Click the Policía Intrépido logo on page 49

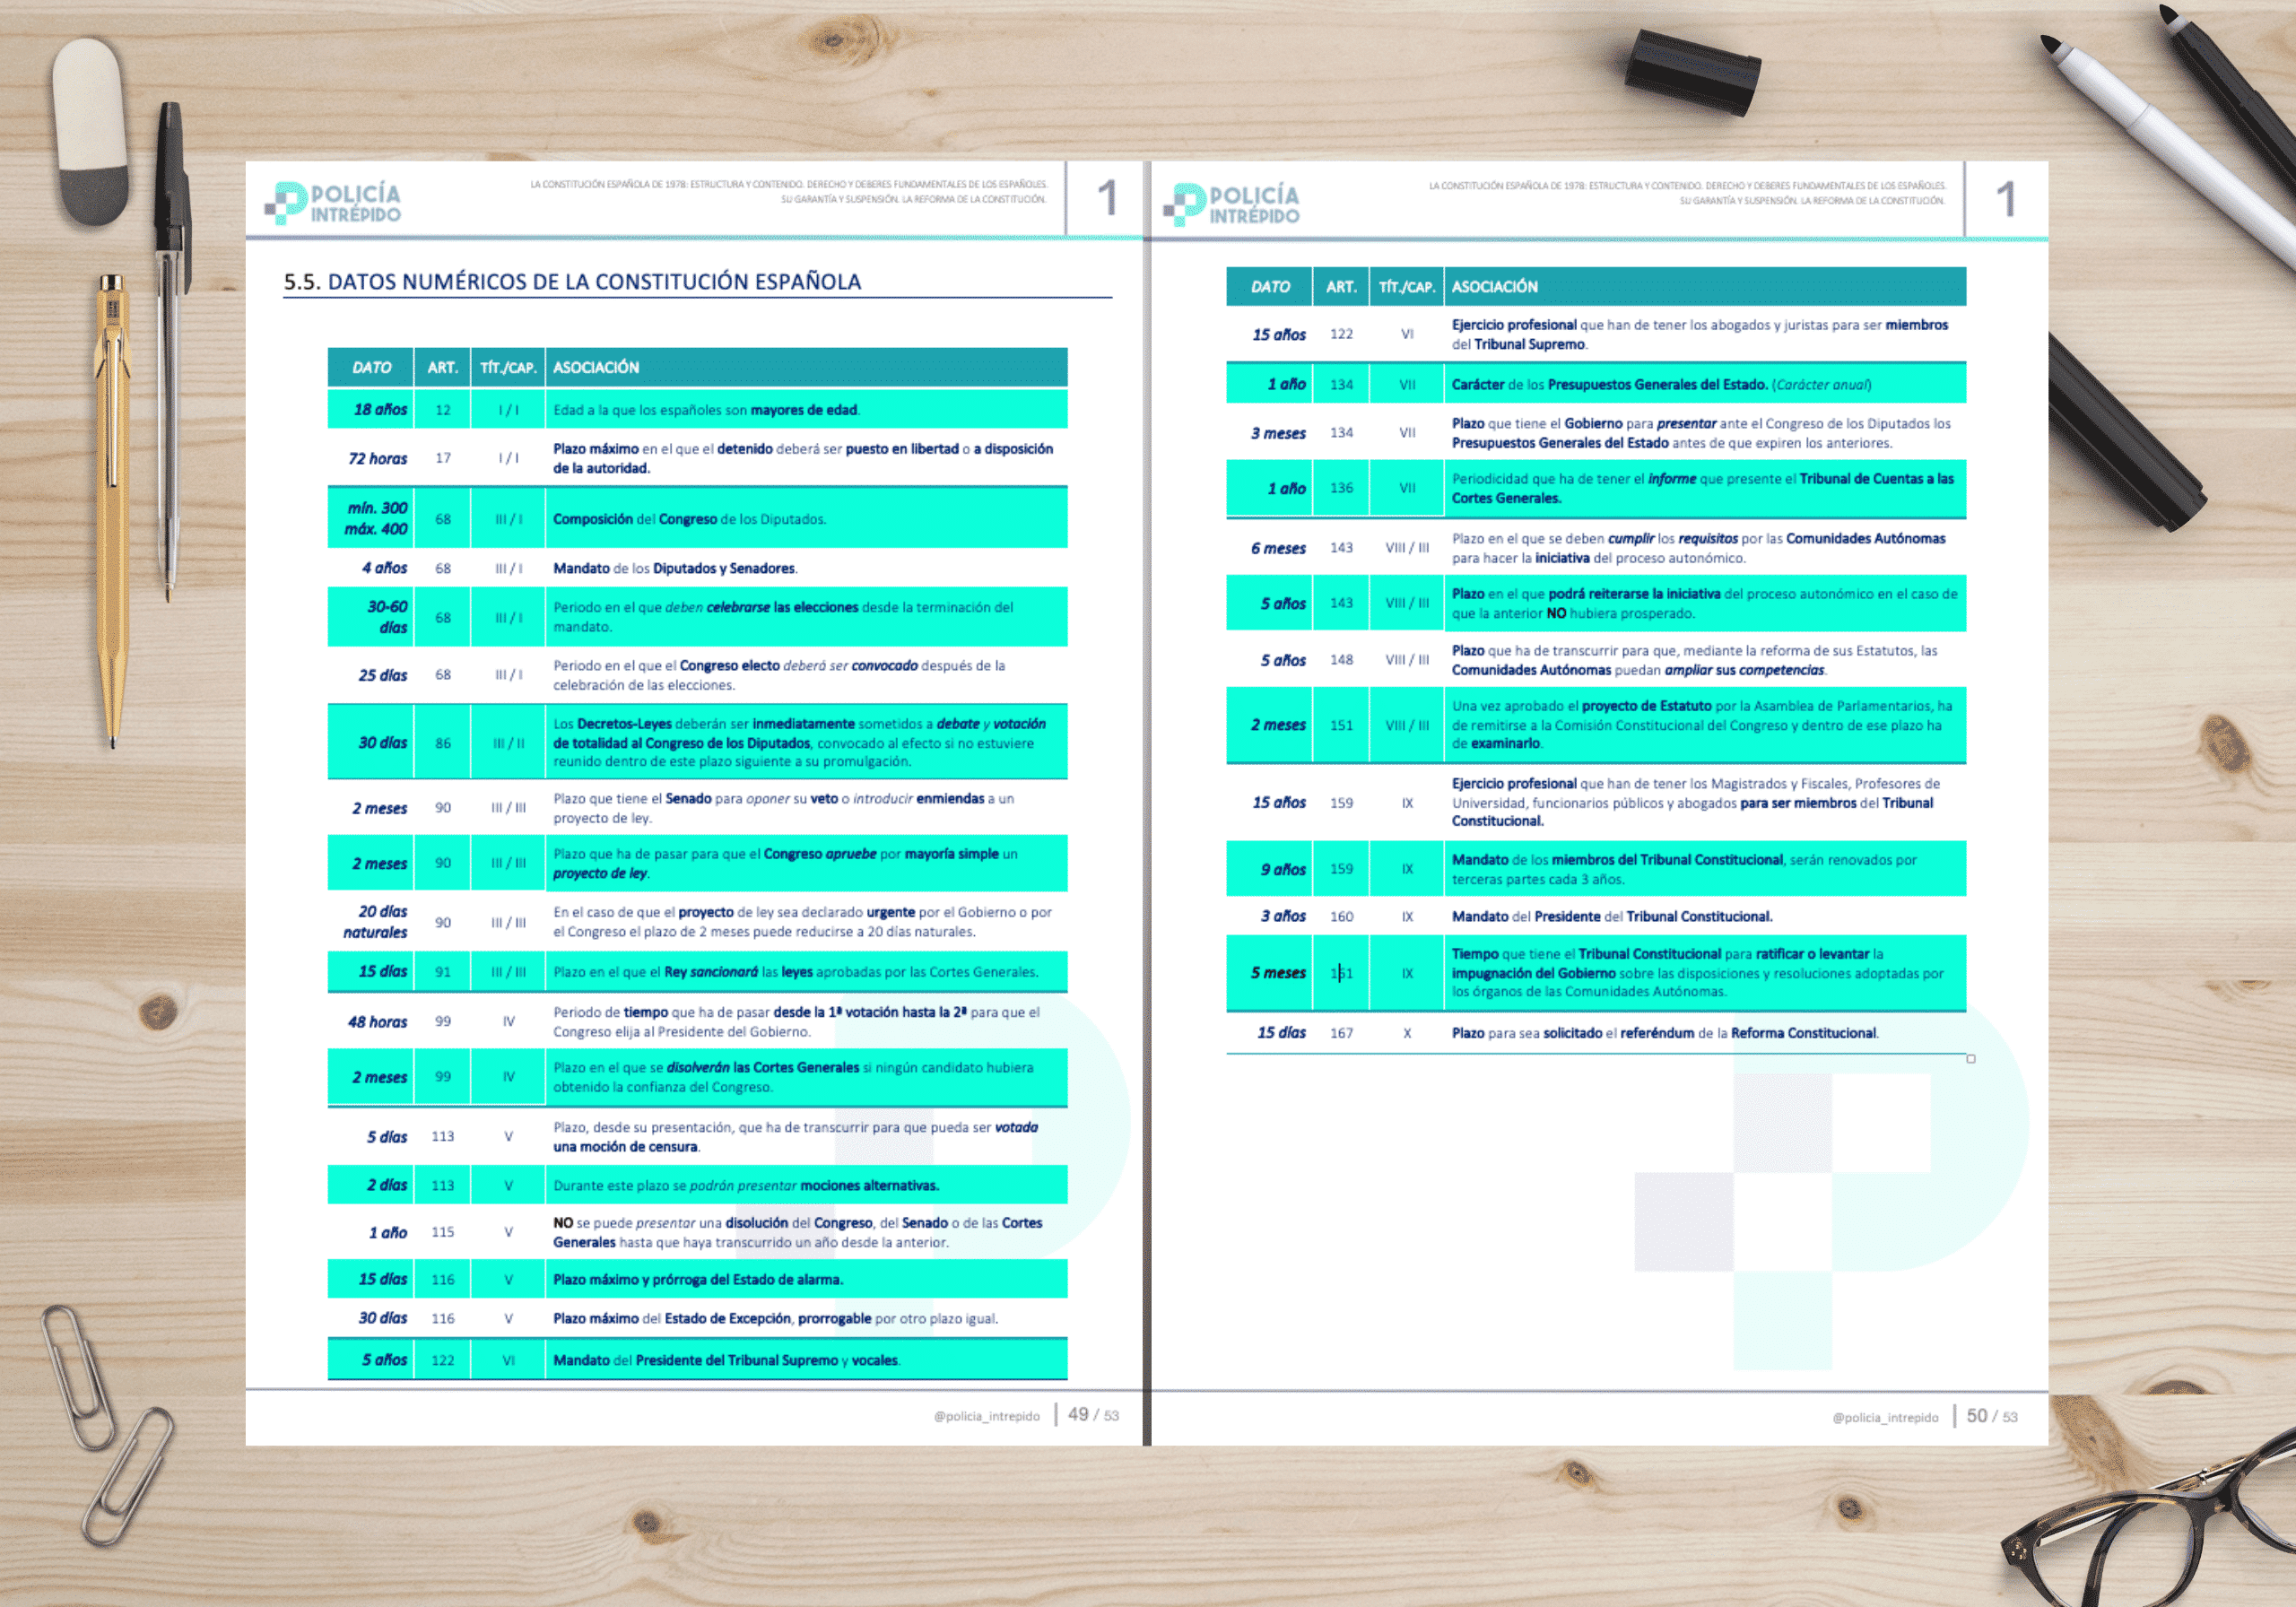coord(333,202)
